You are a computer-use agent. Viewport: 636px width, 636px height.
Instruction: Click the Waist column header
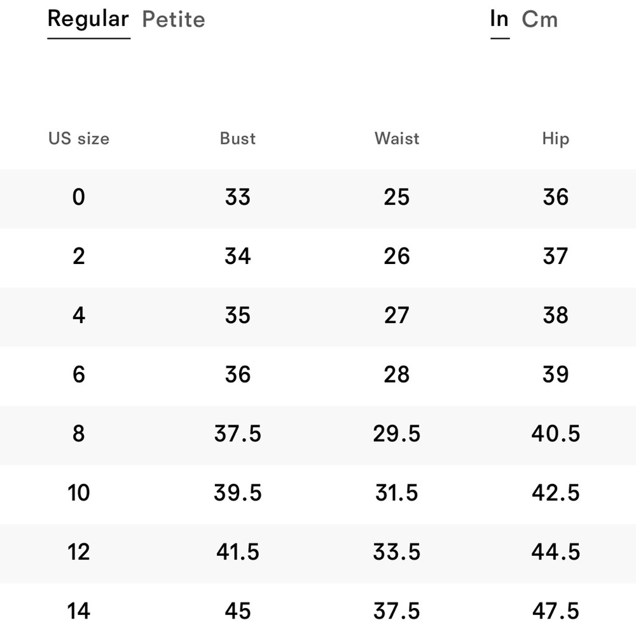click(x=397, y=139)
